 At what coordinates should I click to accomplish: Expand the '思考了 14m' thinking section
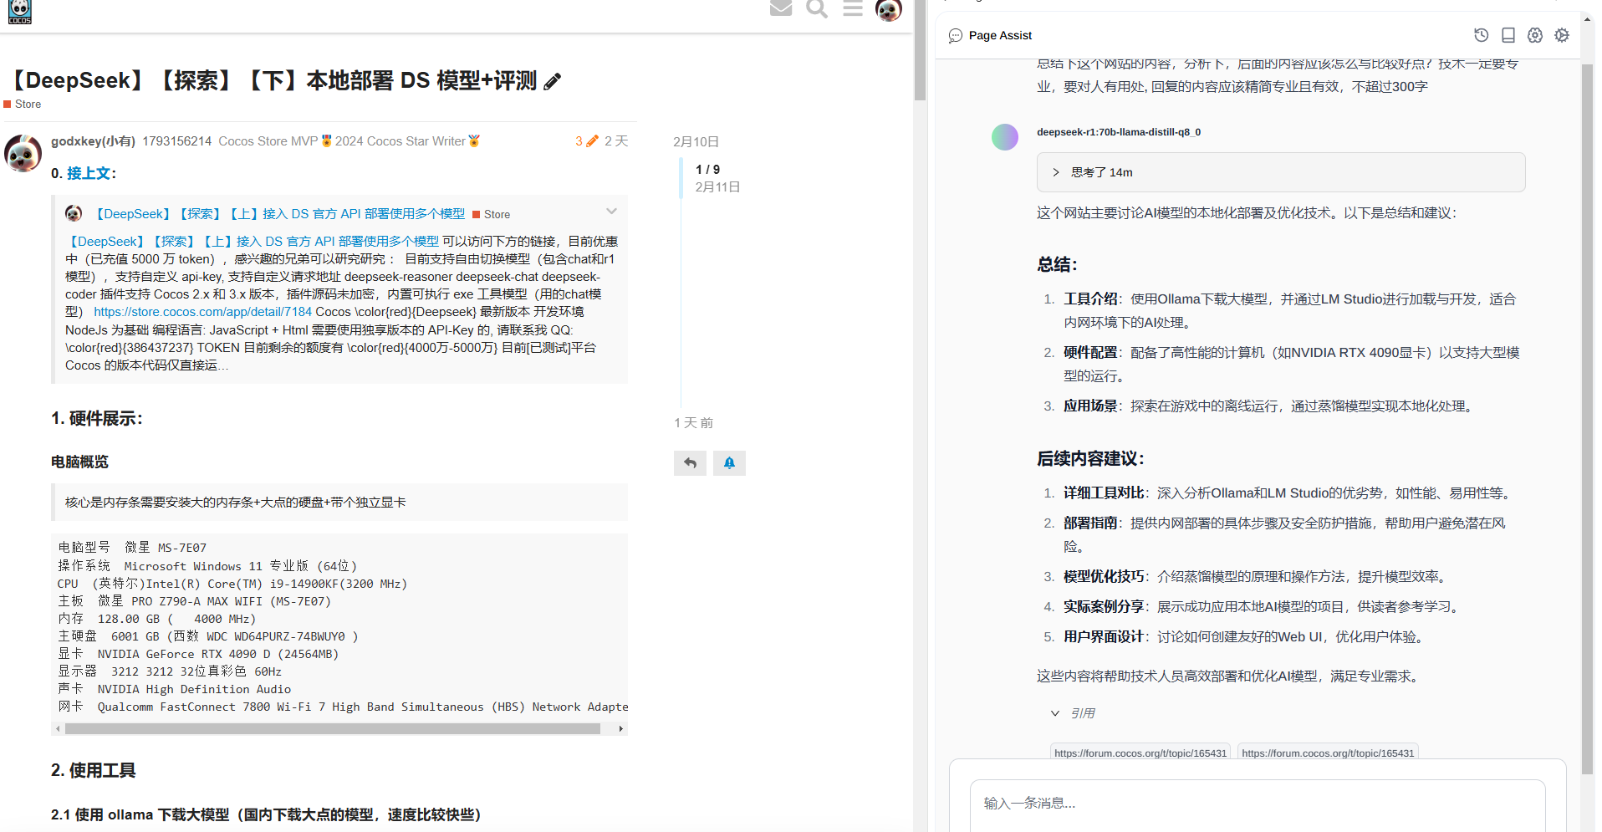[x=1280, y=172]
